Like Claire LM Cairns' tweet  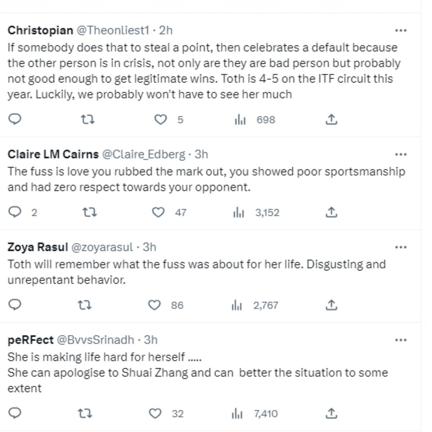coord(158,212)
